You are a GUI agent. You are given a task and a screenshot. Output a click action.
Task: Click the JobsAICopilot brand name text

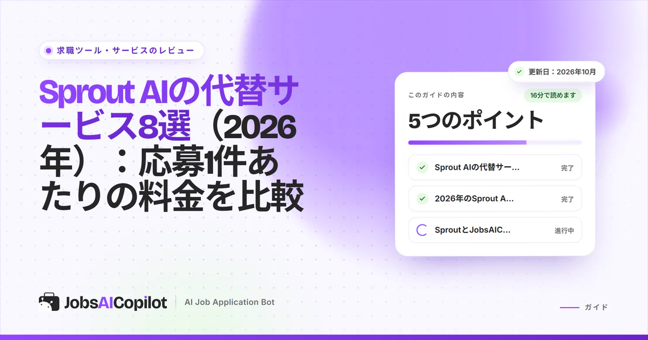115,303
